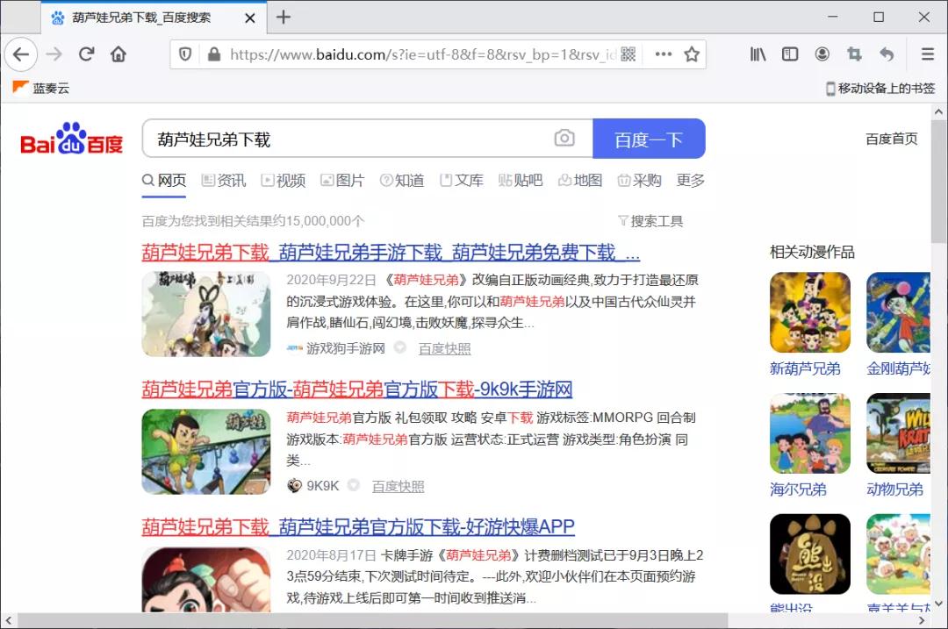Open the address bar ••• options menu
948x629 pixels.
[x=663, y=54]
